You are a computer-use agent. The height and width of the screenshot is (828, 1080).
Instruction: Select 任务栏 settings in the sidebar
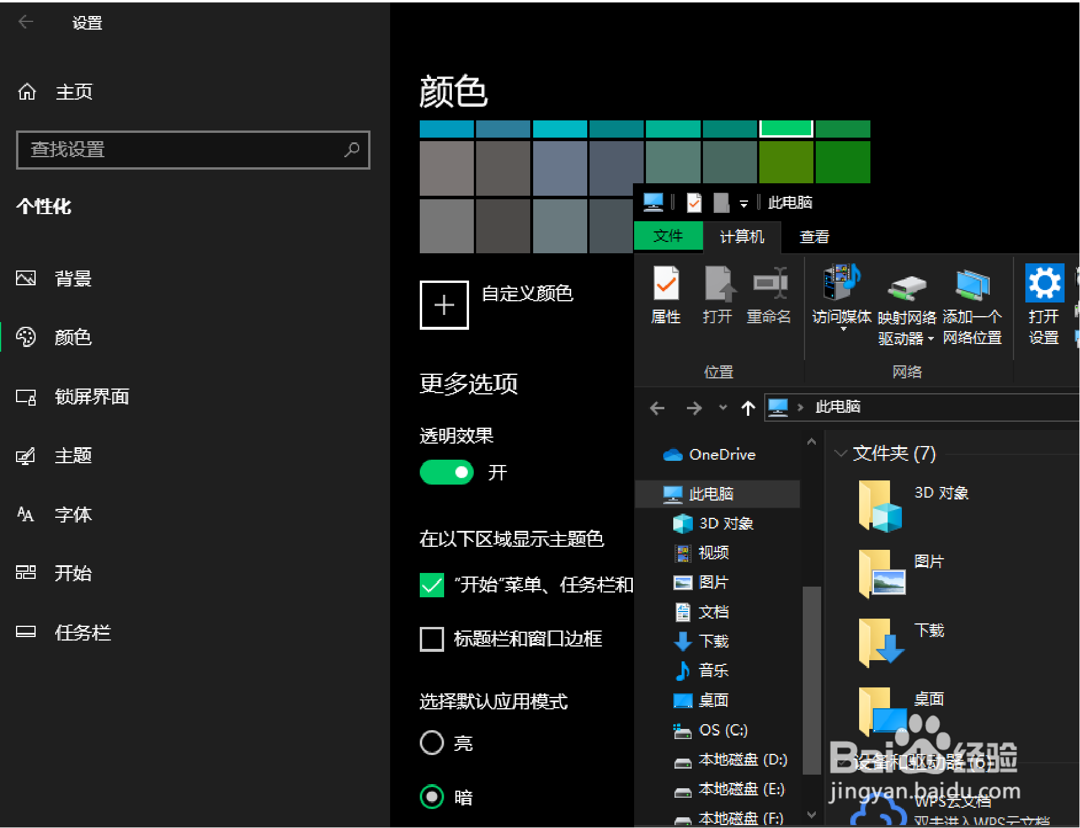(x=83, y=632)
